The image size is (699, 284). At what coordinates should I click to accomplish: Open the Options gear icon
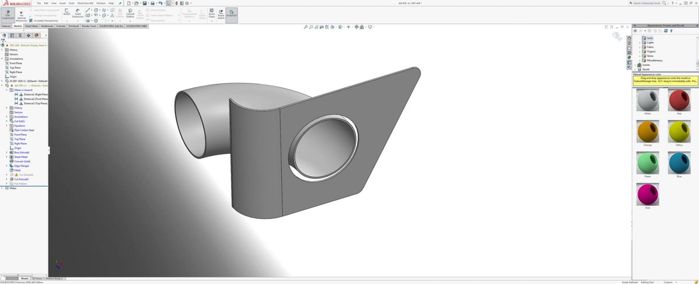coord(187,3)
